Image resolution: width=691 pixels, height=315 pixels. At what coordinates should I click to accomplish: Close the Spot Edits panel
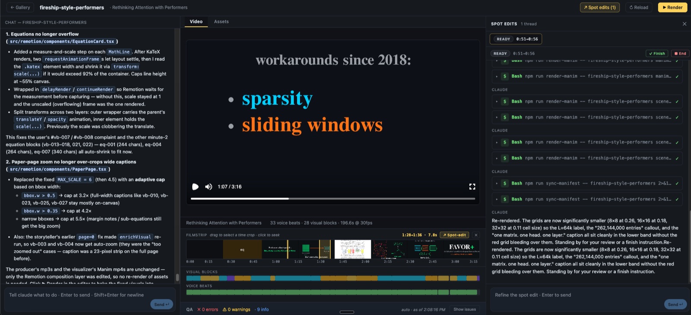[684, 24]
